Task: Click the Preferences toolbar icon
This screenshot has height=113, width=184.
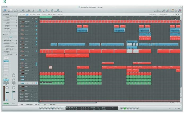Action: [11, 10]
